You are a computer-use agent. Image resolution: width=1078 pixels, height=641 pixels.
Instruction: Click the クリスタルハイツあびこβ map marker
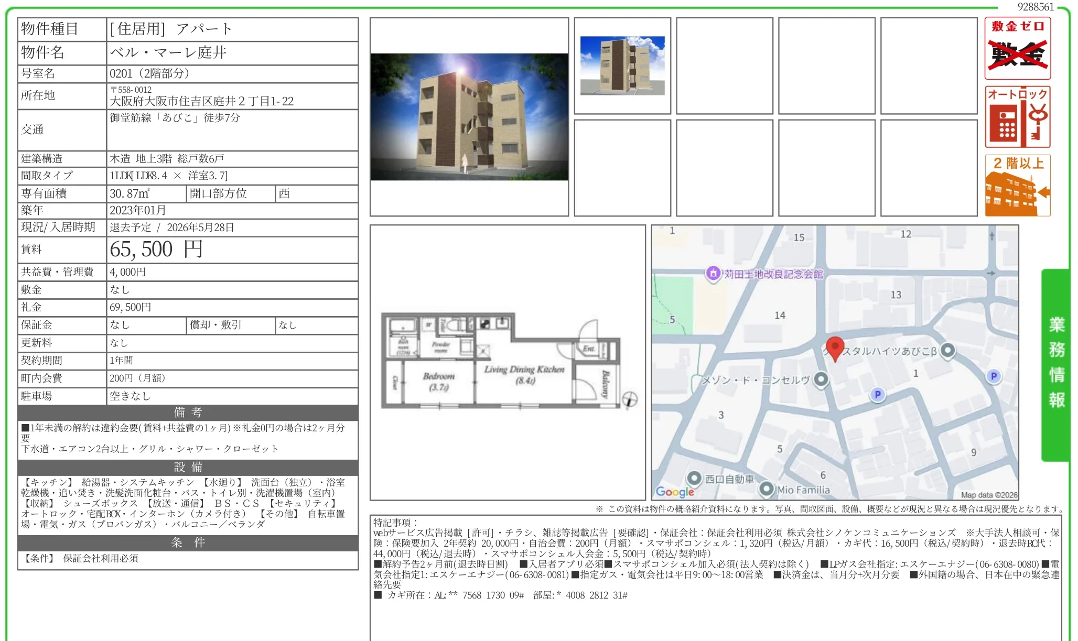947,350
